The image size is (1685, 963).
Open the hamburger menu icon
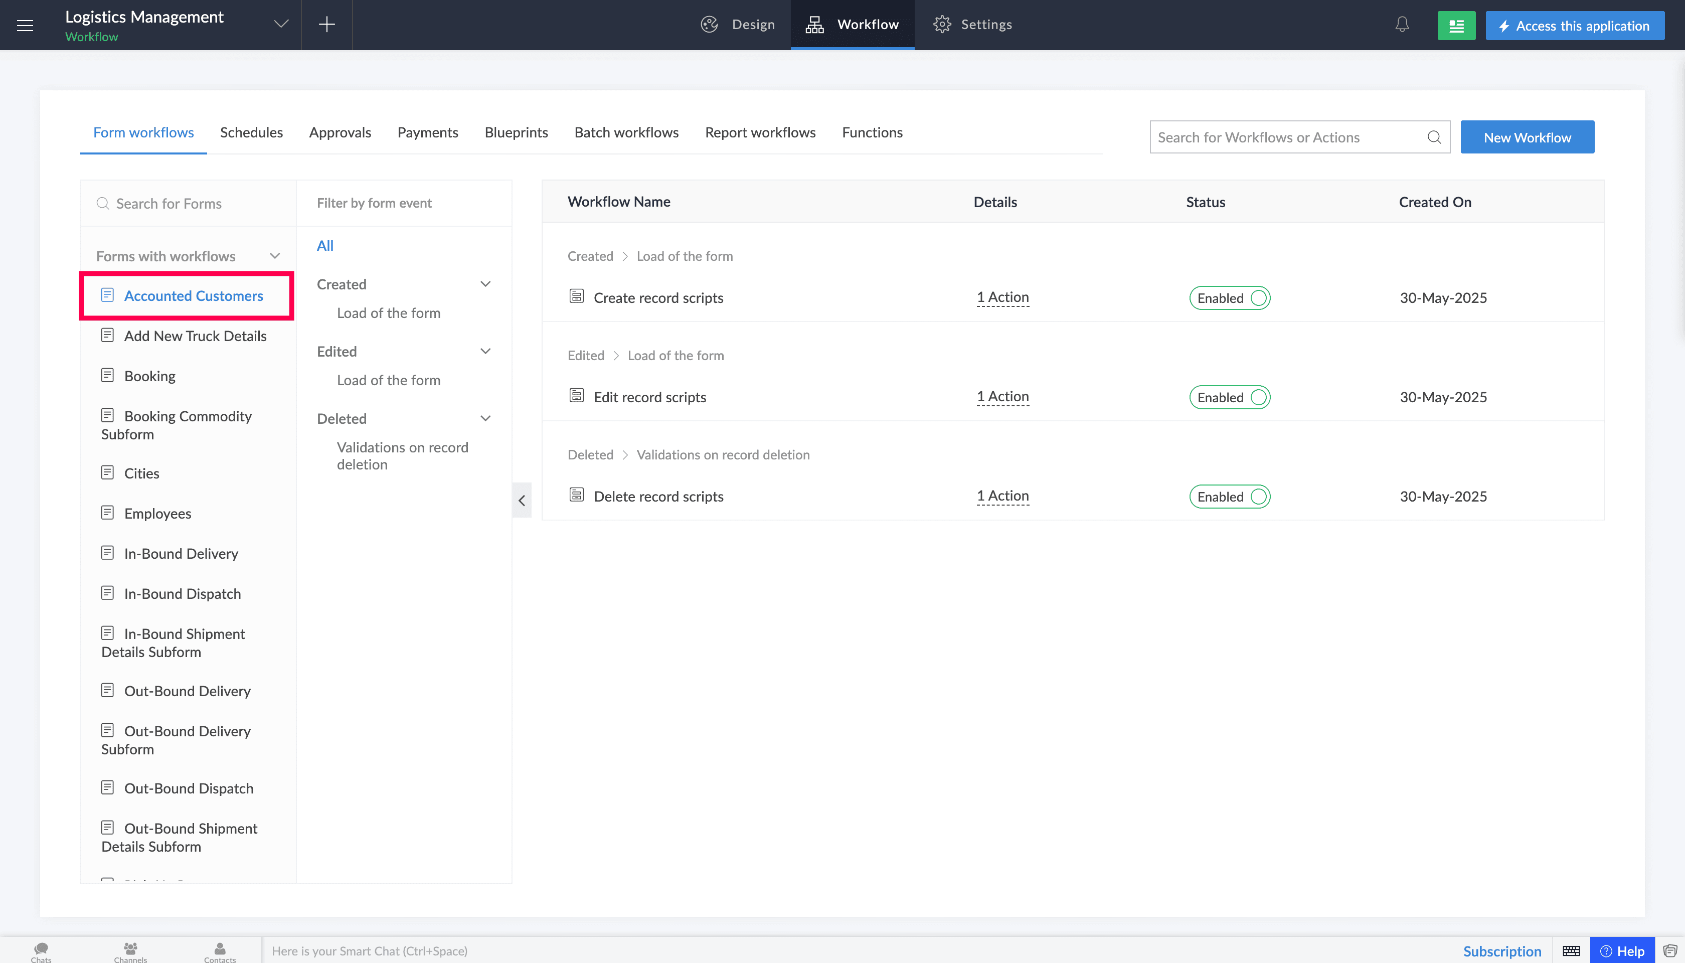pyautogui.click(x=25, y=25)
